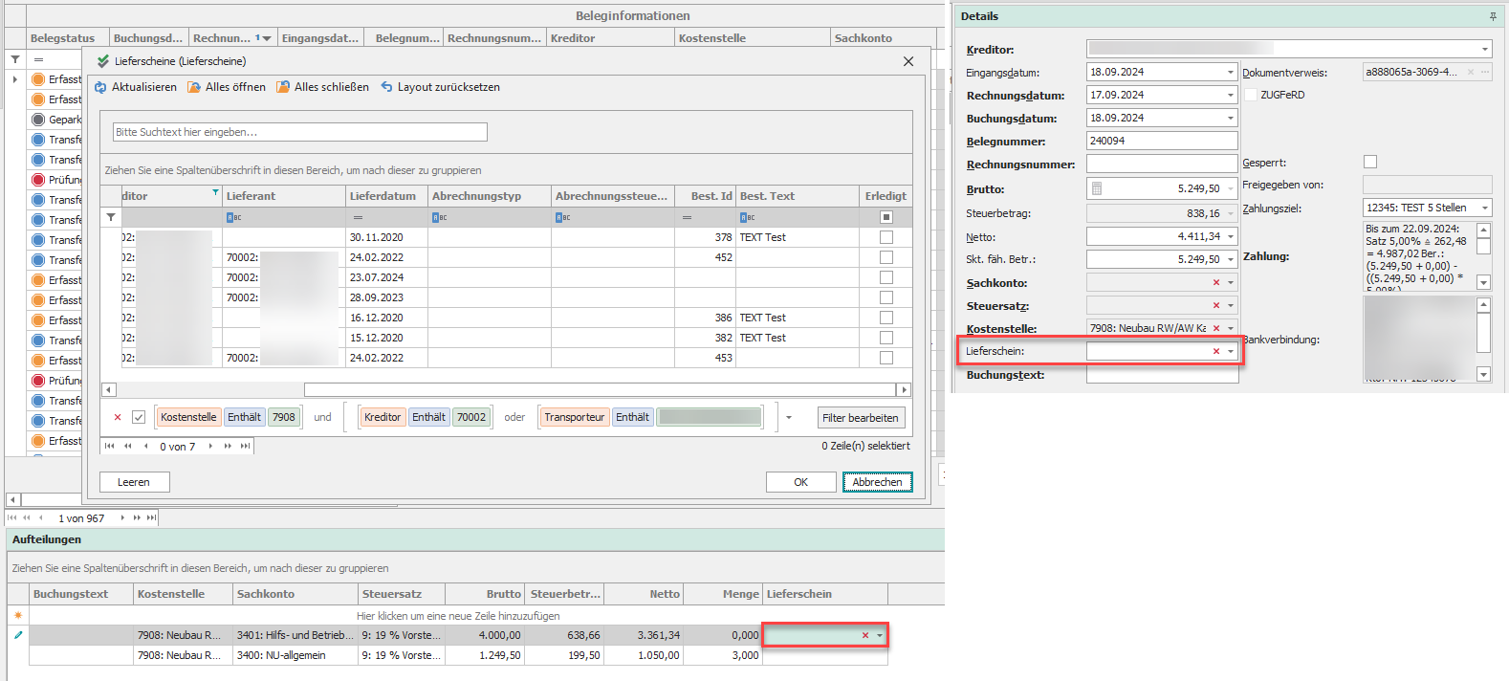Click the Alles schließen folder icon

pos(283,87)
